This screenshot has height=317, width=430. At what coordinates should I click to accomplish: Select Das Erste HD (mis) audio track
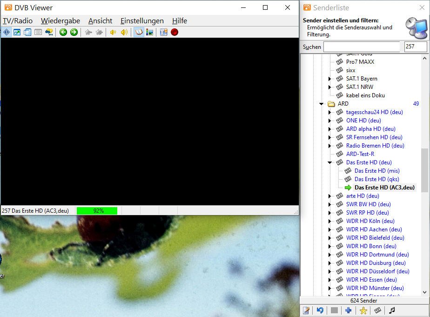[x=376, y=171]
